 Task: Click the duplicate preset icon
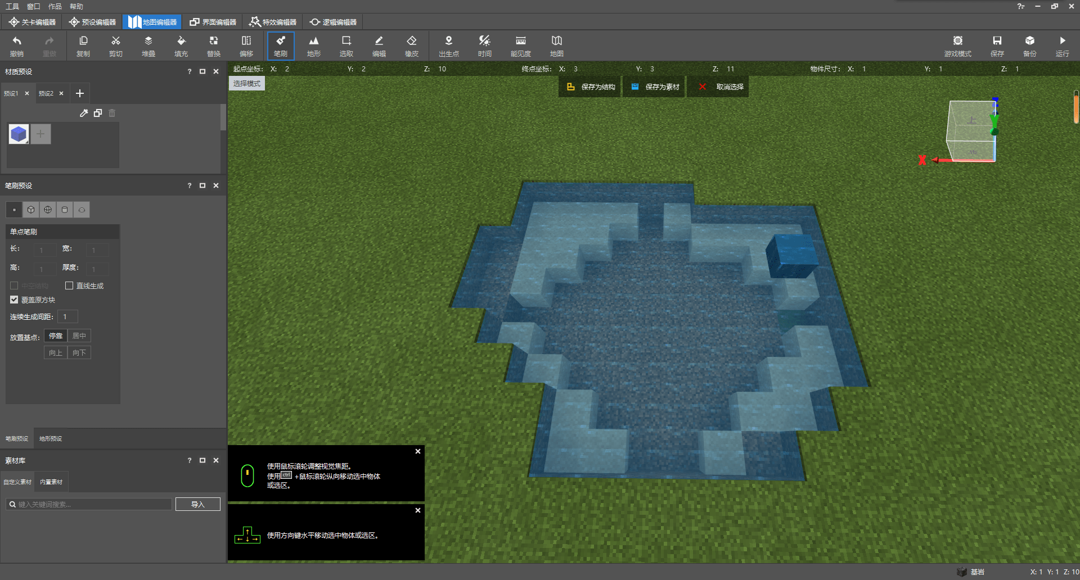pos(98,113)
